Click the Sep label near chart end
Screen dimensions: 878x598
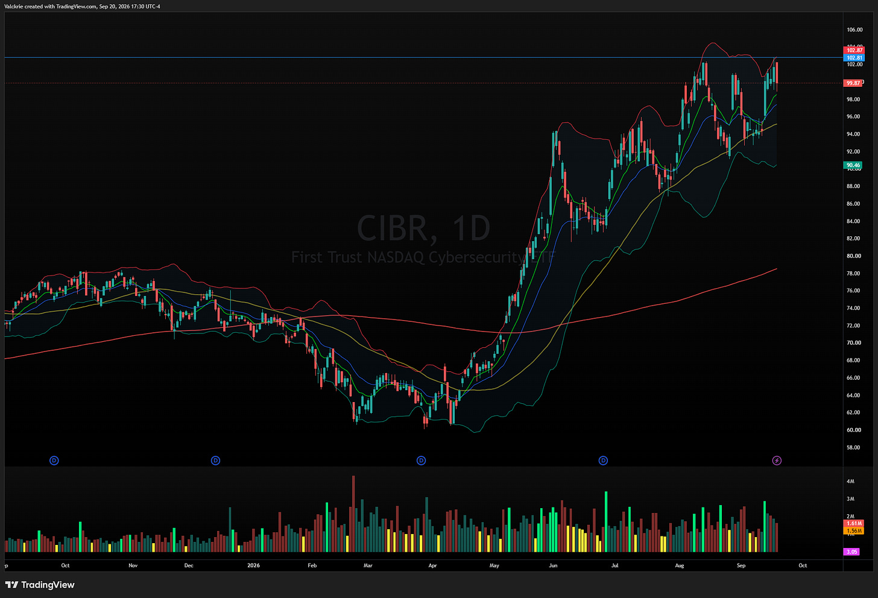[741, 565]
